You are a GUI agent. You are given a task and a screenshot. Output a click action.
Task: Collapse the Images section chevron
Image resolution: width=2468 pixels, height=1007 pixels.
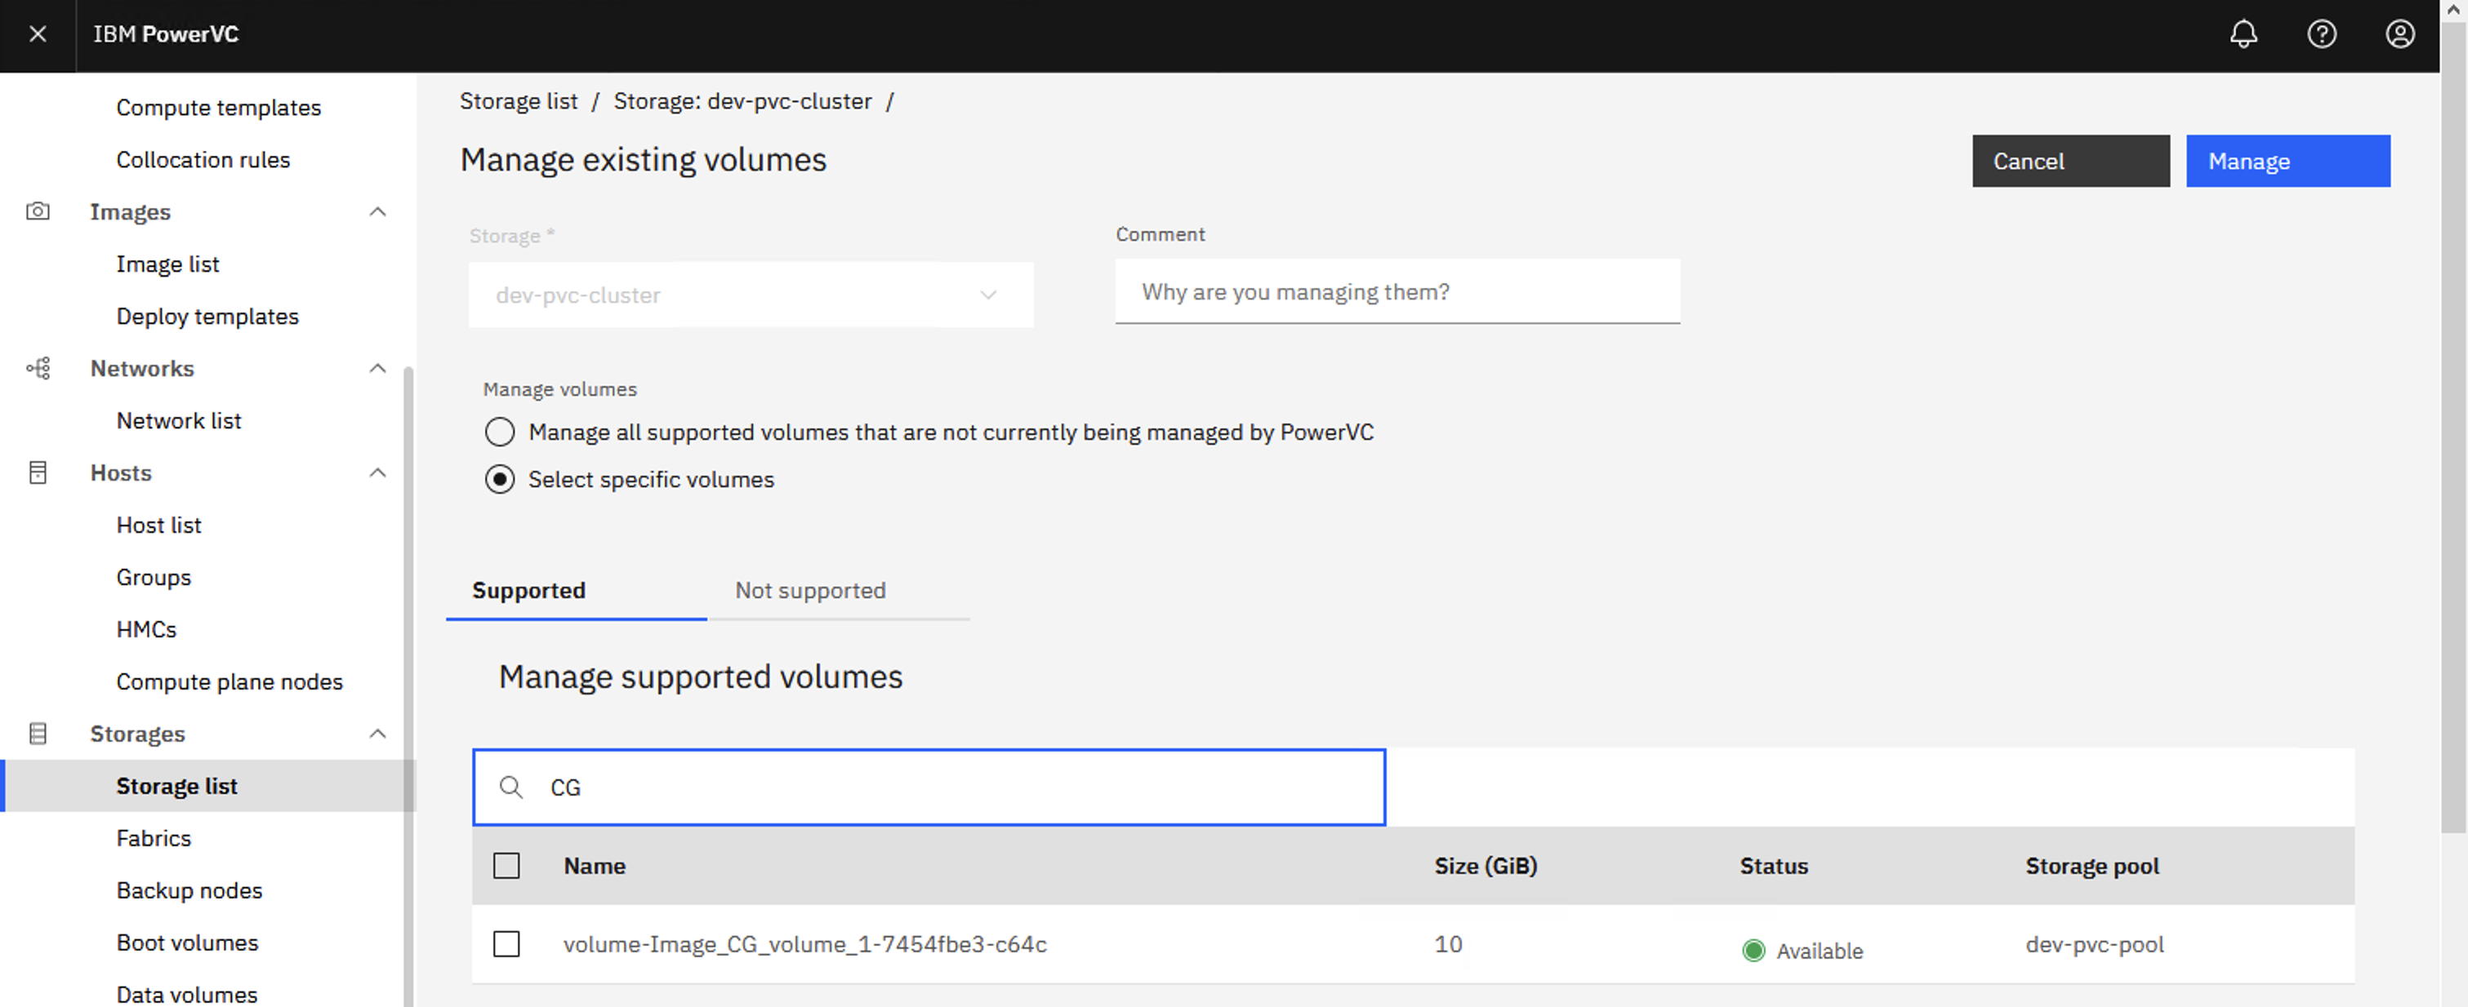377,211
